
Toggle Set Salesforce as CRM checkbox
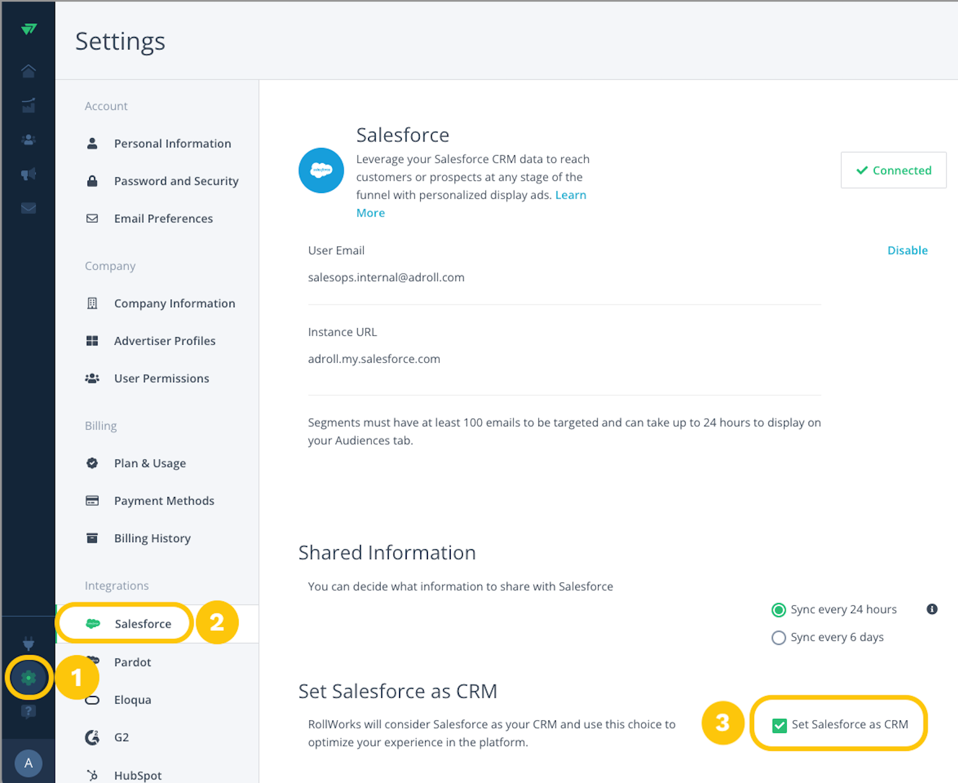click(x=780, y=725)
